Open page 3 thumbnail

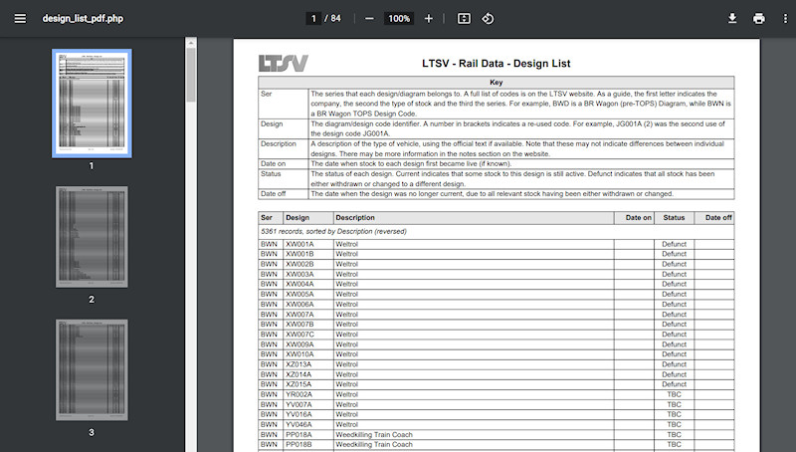tap(92, 369)
